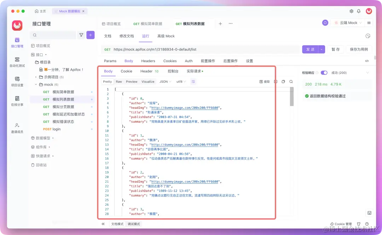Viewport: 382px width, 235px height.
Task: Collapse the sidebar with the double-chevron icon
Action: pos(103,224)
